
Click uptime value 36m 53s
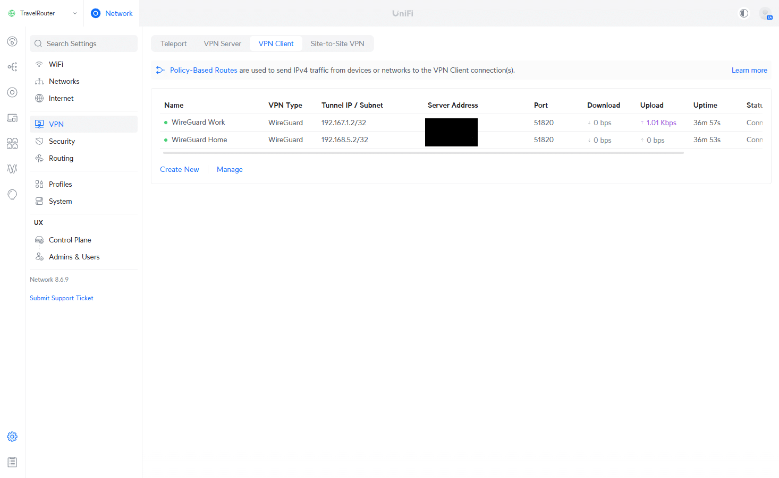click(x=707, y=140)
